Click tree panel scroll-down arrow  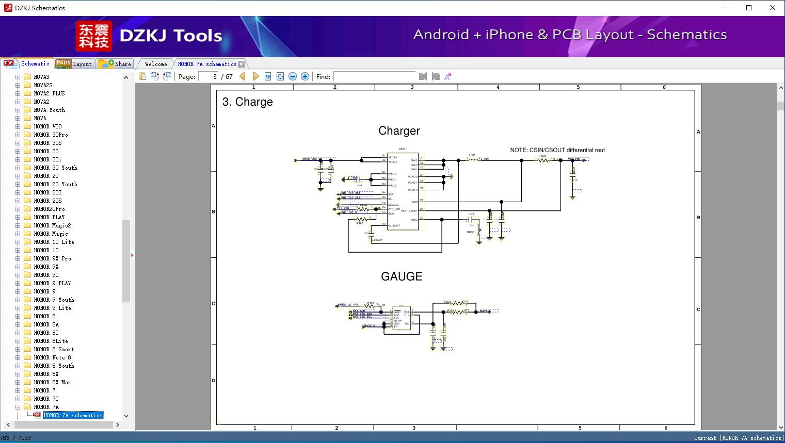pyautogui.click(x=126, y=416)
